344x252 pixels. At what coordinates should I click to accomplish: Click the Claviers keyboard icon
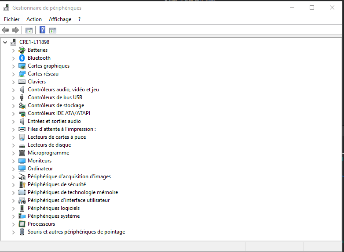22,82
